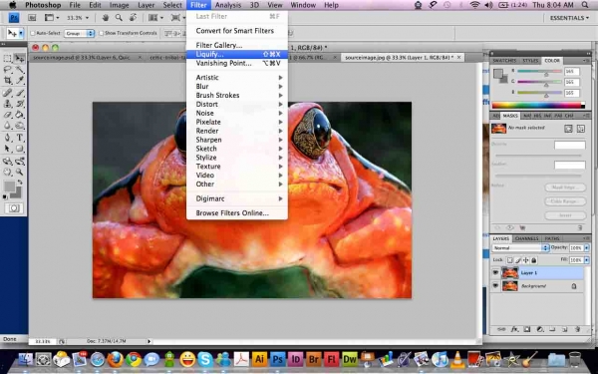Select the Path Selection tool
The image size is (598, 374).
click(7, 149)
